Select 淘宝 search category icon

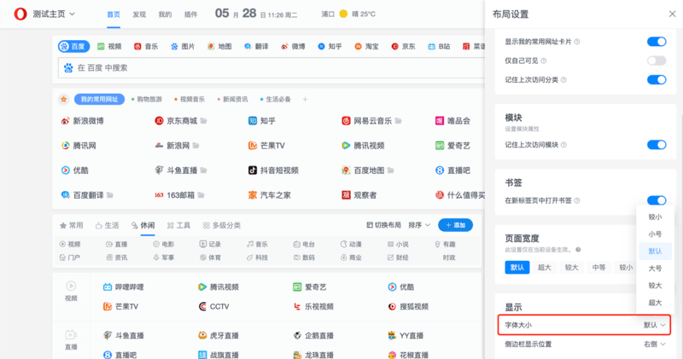click(x=358, y=46)
